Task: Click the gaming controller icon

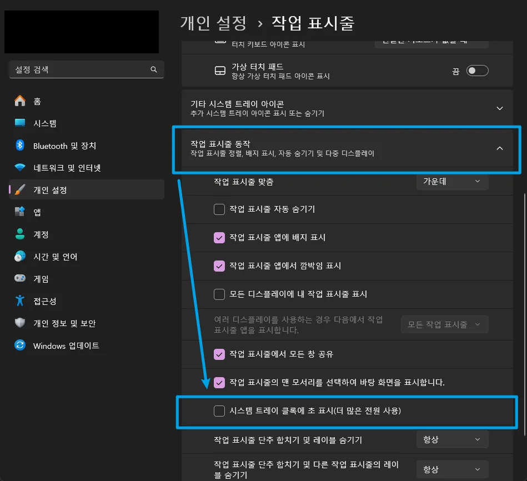Action: (x=20, y=278)
